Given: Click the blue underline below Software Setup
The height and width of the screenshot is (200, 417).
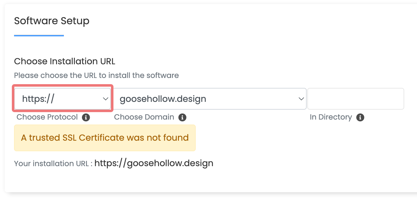Looking at the screenshot, I should point(39,35).
